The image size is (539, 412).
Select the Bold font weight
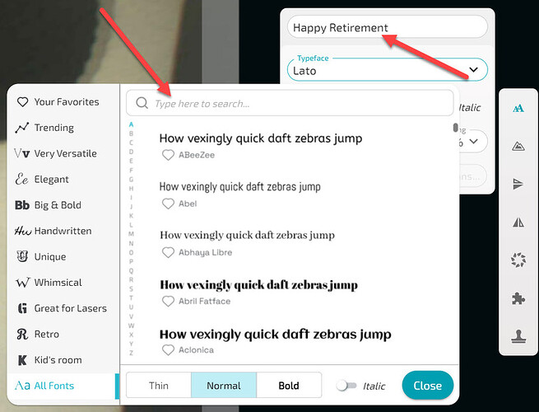coord(289,386)
